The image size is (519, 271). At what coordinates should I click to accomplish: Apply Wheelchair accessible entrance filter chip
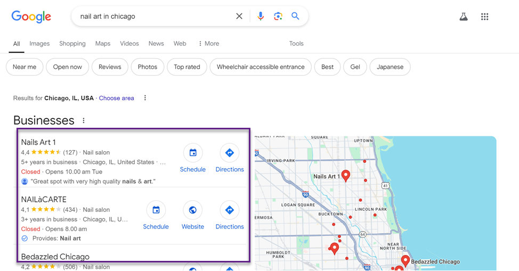[x=261, y=67]
